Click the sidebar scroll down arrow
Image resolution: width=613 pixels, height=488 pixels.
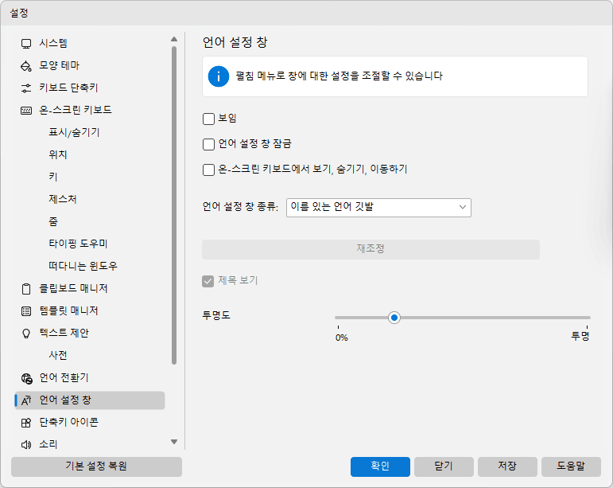[x=174, y=442]
